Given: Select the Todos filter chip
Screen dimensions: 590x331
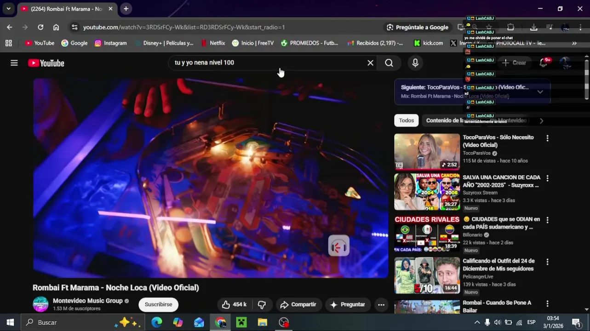Looking at the screenshot, I should [407, 120].
